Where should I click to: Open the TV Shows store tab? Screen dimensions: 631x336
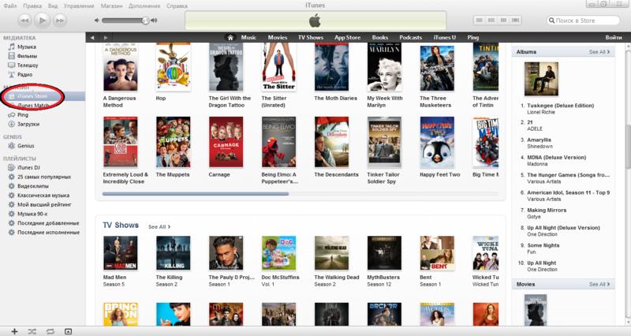(x=311, y=37)
